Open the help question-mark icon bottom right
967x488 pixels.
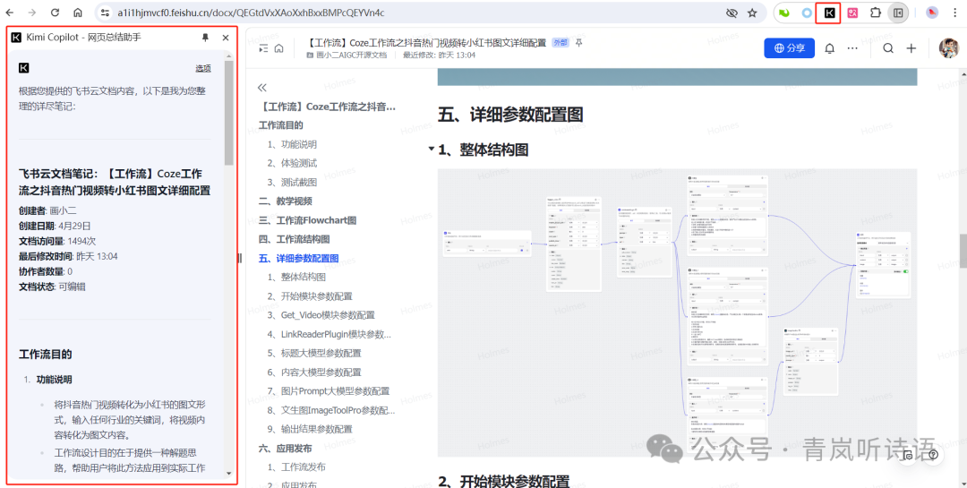[933, 455]
